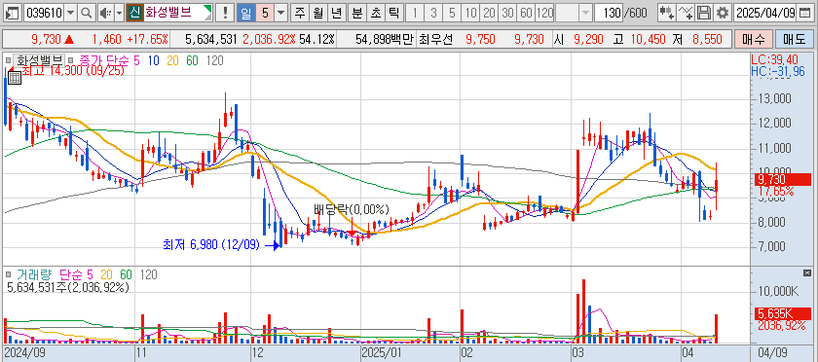This screenshot has width=818, height=362.
Task: Toggle the 화성밸브 series small square marker
Action: point(8,61)
